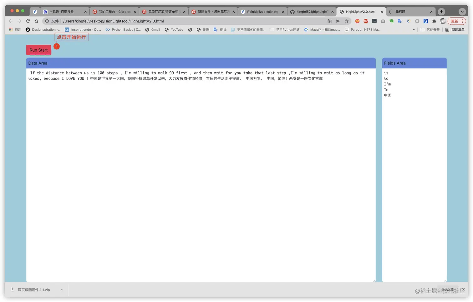The height and width of the screenshot is (302, 473).
Task: Click inside the Fields Area text box
Action: [415, 175]
